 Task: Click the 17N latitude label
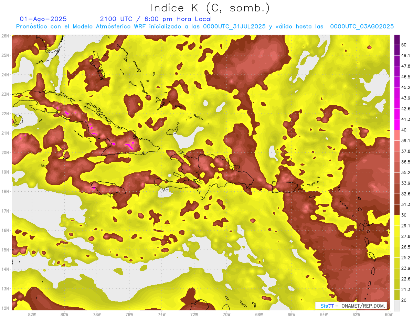pyautogui.click(x=5, y=211)
